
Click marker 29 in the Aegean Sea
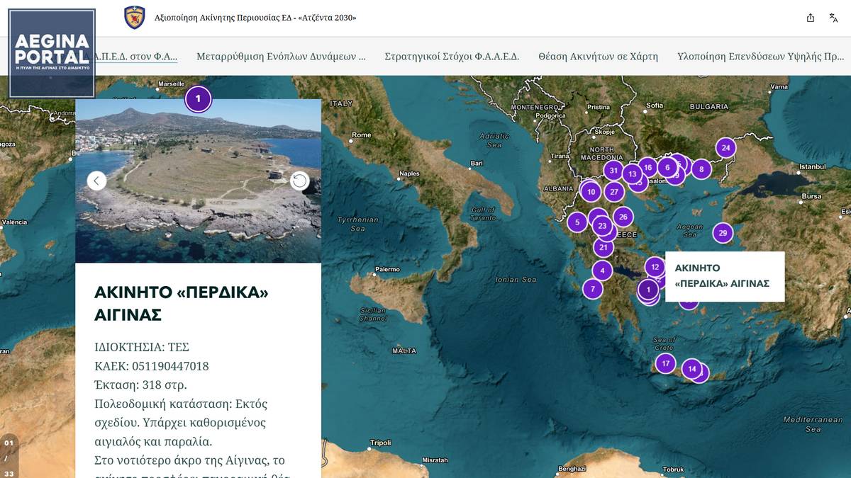point(723,232)
